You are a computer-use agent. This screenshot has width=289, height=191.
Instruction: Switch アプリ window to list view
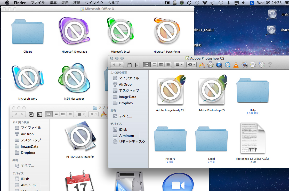click(56, 114)
